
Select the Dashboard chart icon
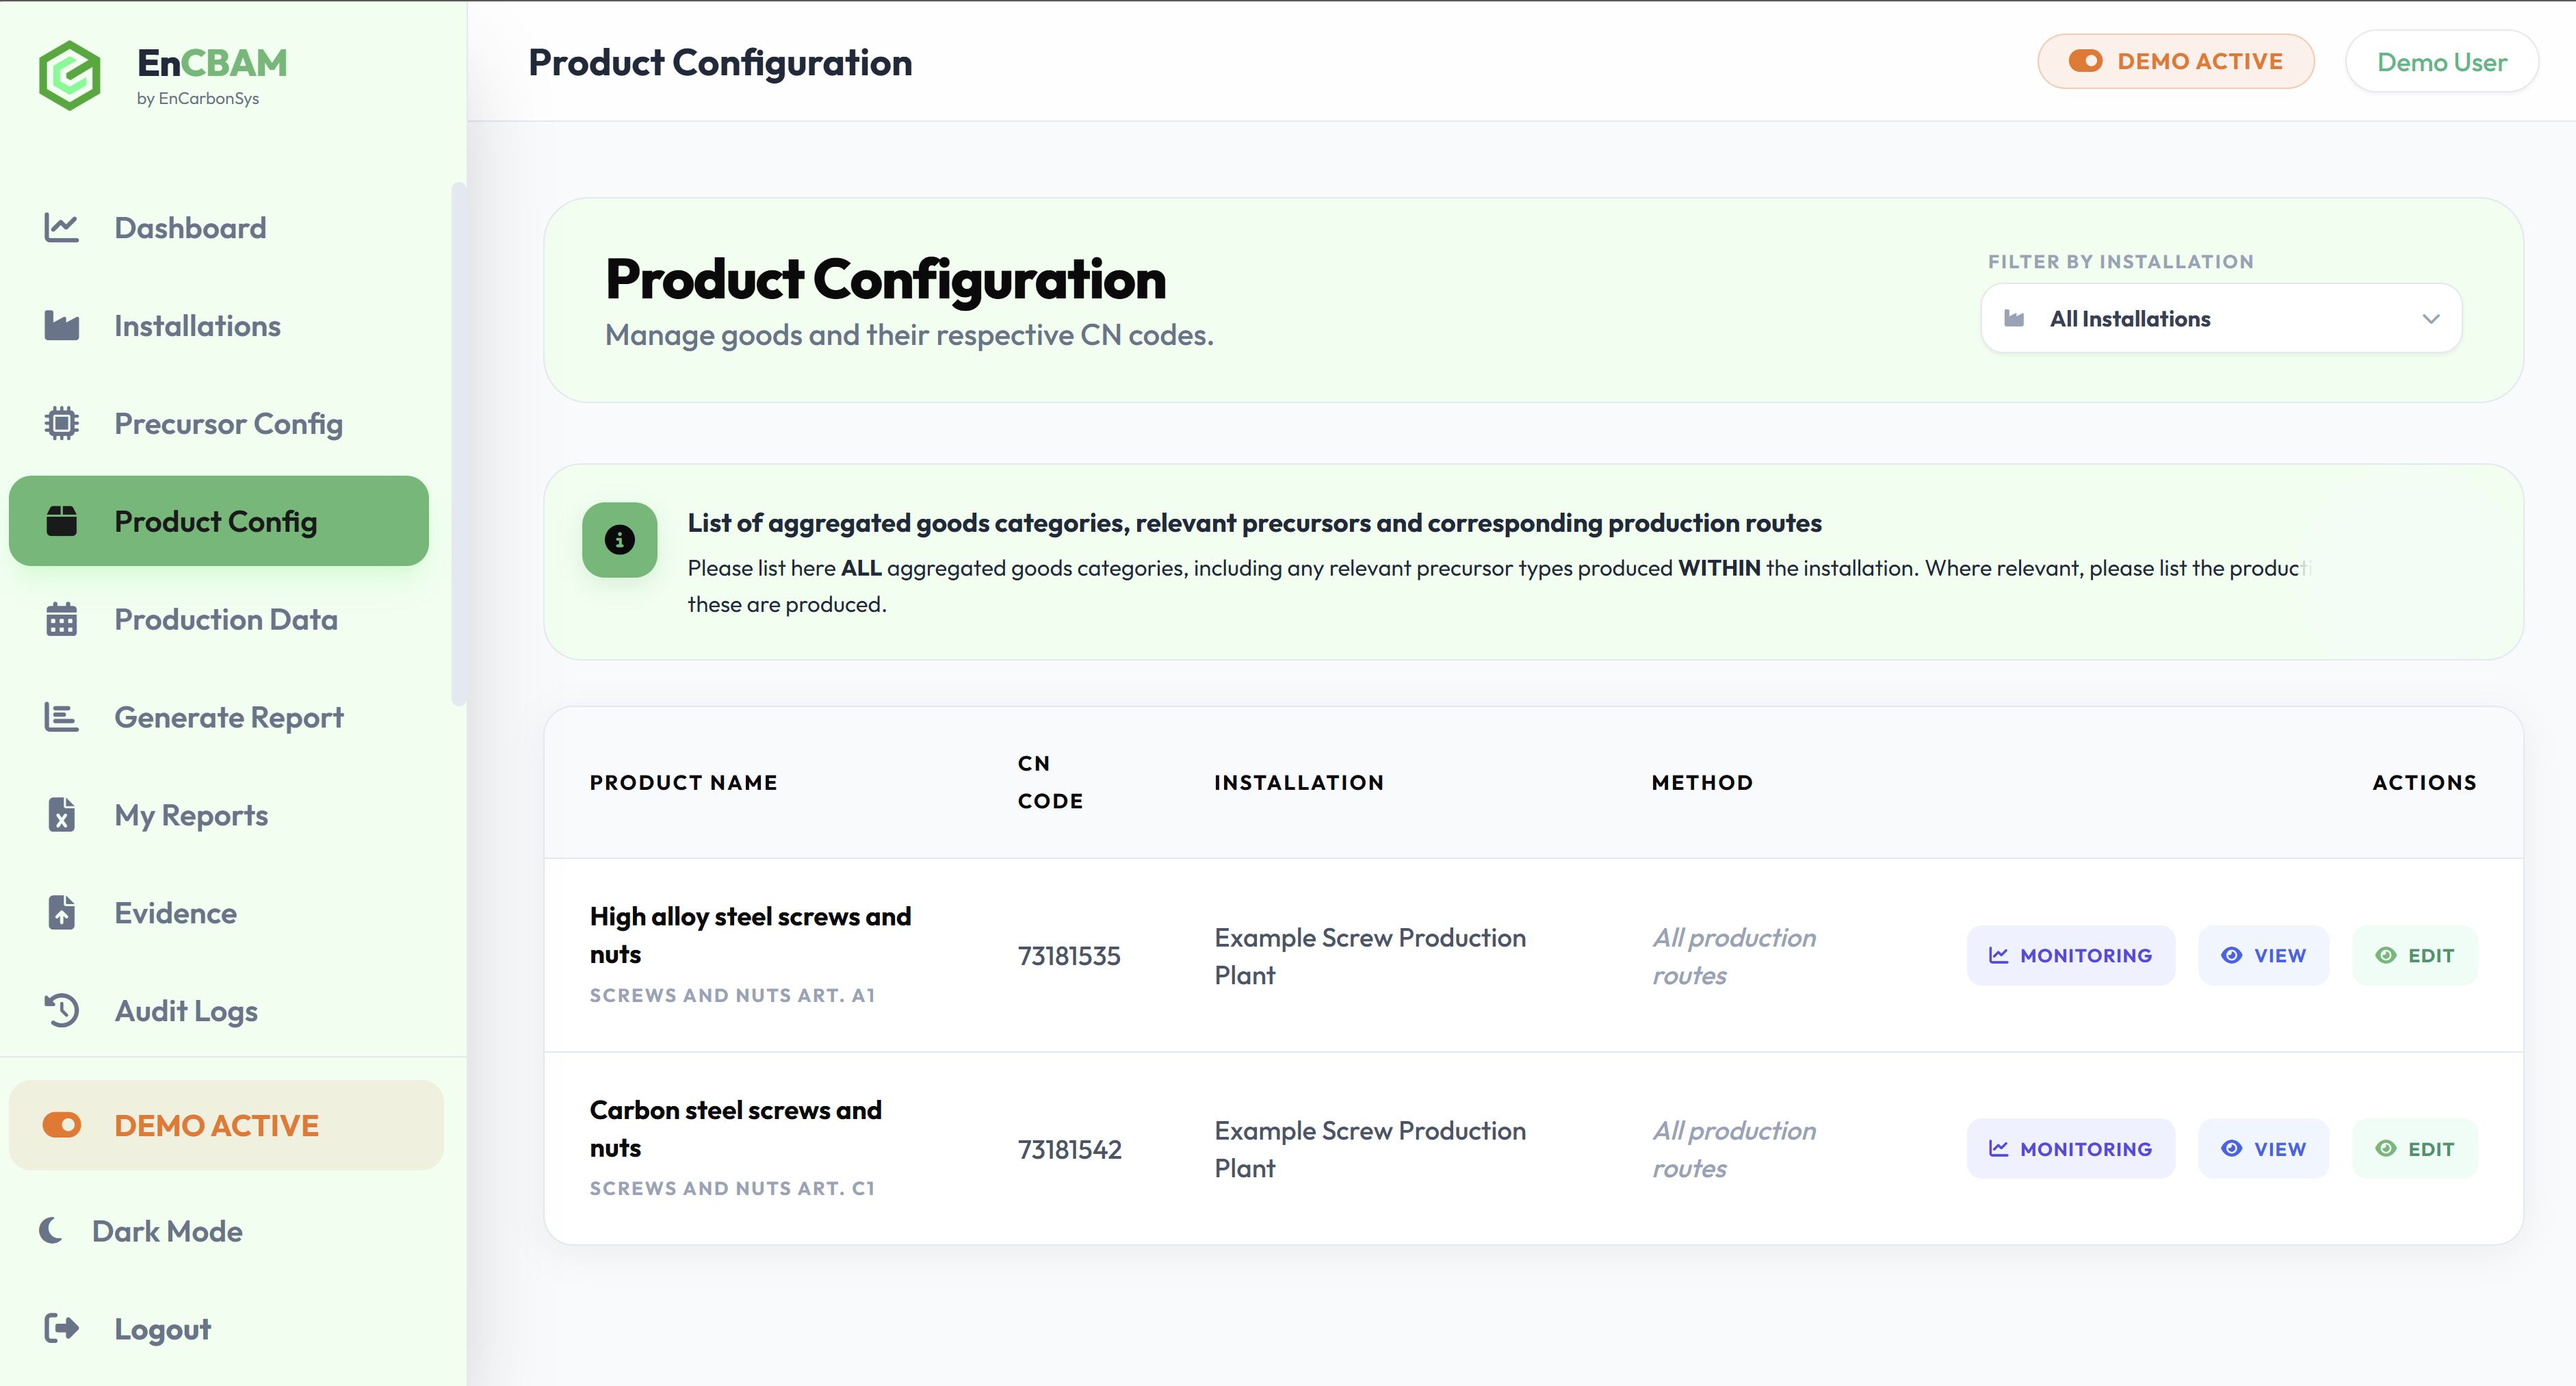[x=62, y=227]
